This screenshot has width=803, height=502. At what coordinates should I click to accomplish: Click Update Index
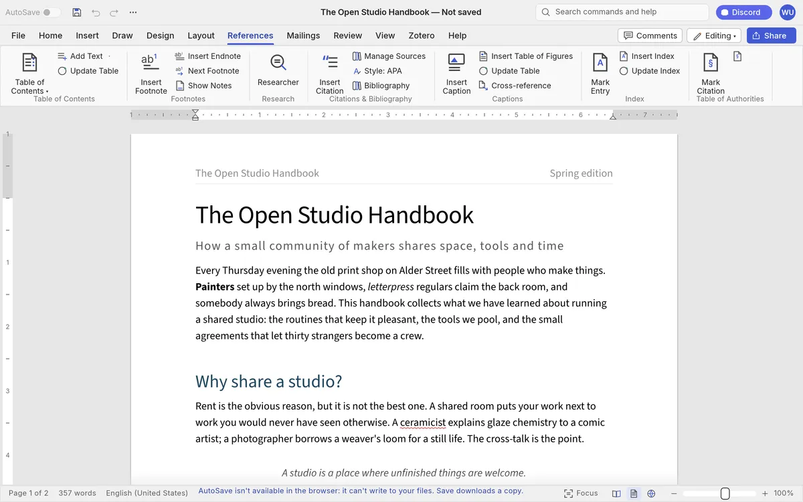pyautogui.click(x=650, y=71)
